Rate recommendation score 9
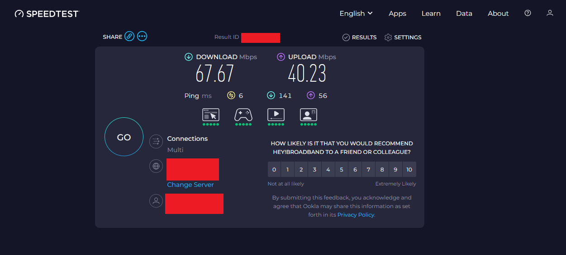Image resolution: width=566 pixels, height=255 pixels. [x=396, y=170]
